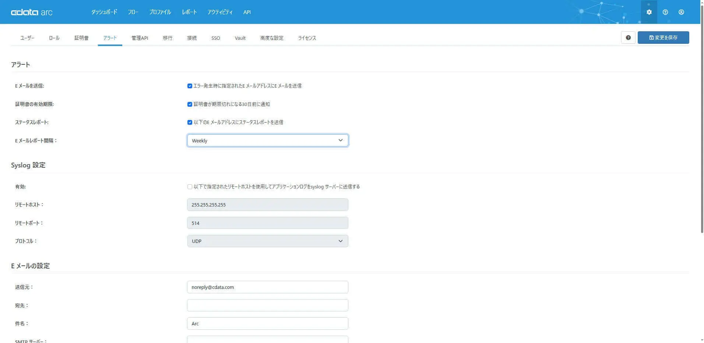The height and width of the screenshot is (343, 704).
Task: Switch to the 証明書 tab
Action: click(x=81, y=38)
